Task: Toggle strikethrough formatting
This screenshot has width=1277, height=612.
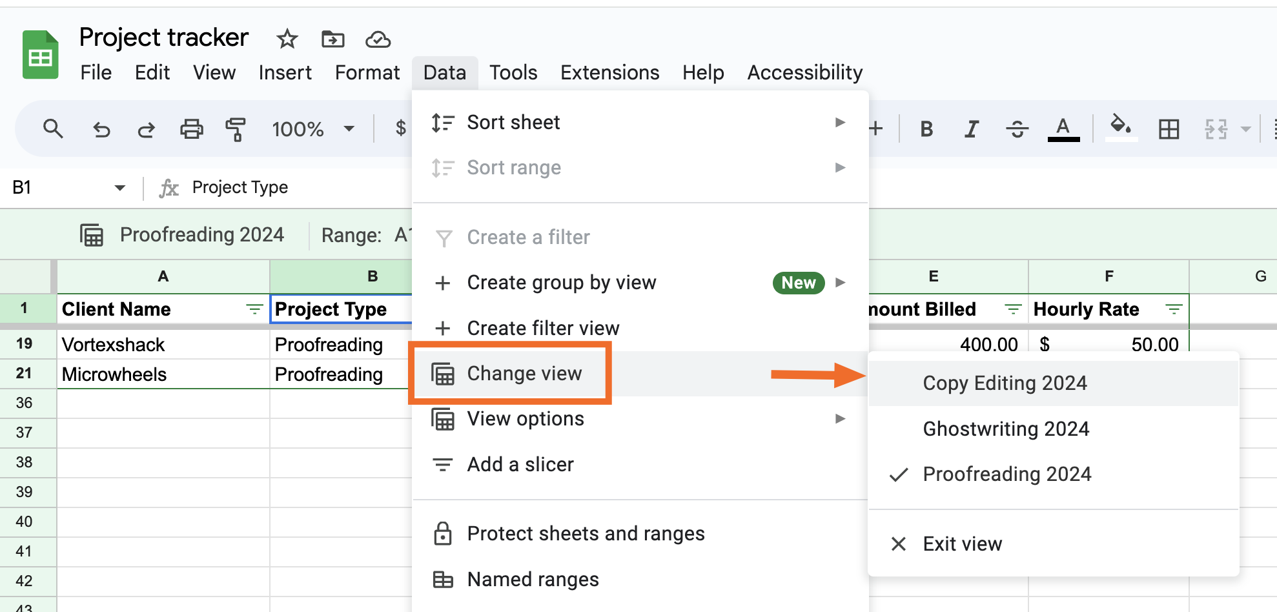Action: pyautogui.click(x=1017, y=130)
